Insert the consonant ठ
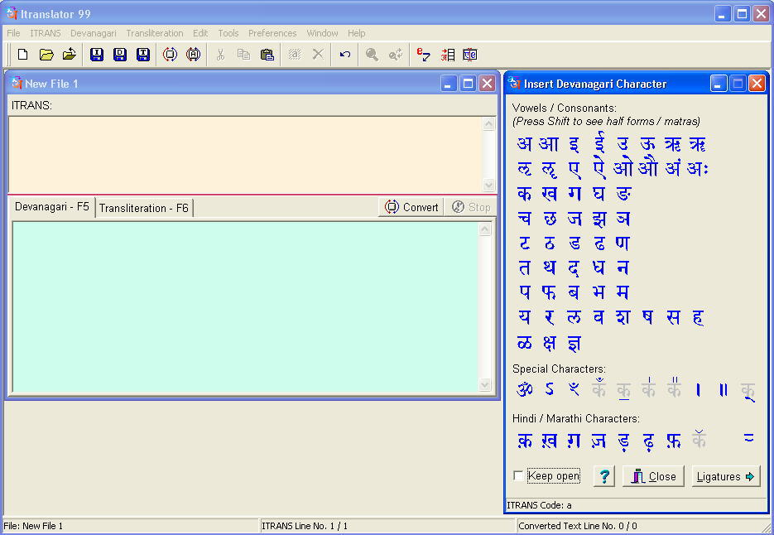 (x=550, y=243)
